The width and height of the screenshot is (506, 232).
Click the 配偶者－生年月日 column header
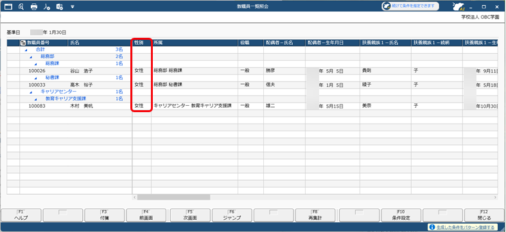(333, 42)
